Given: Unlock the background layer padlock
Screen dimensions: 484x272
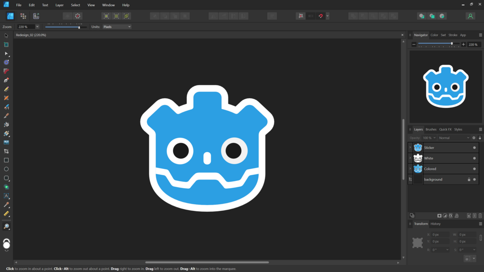Looking at the screenshot, I should click(469, 180).
